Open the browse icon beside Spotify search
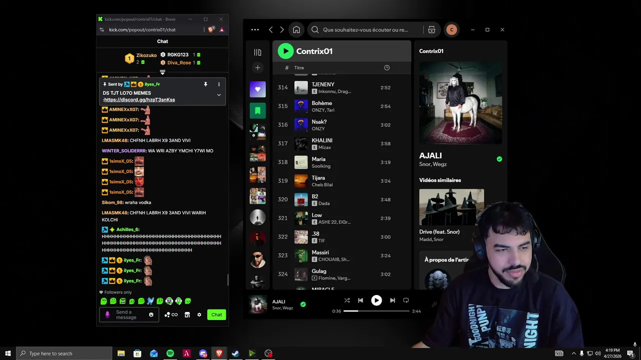Image resolution: width=641 pixels, height=360 pixels. [x=432, y=29]
